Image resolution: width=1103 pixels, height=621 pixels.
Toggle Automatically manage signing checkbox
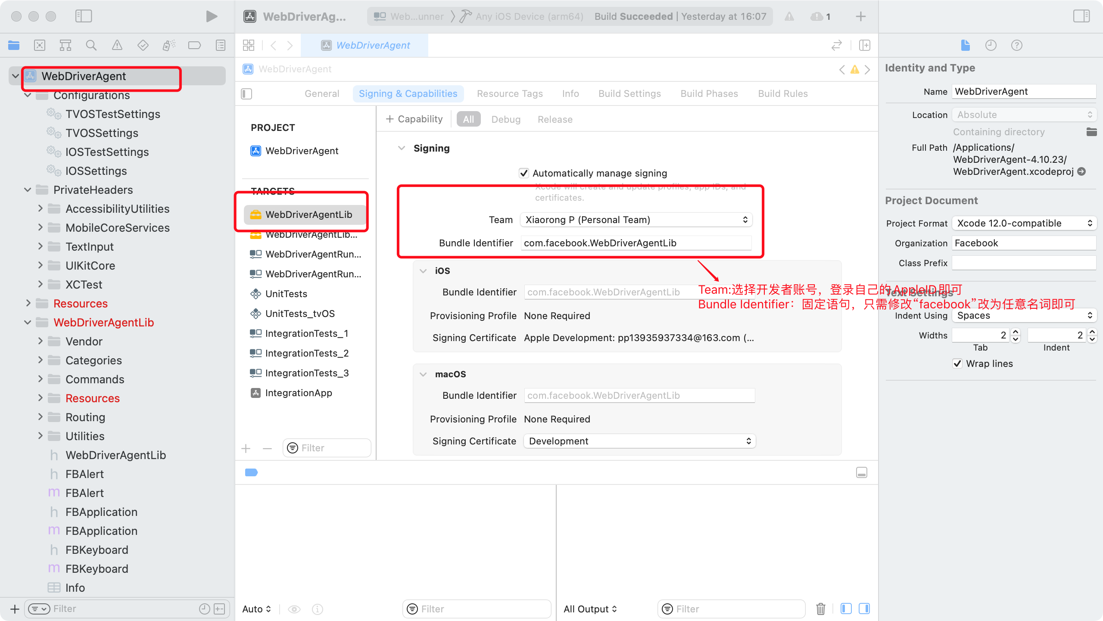click(524, 173)
